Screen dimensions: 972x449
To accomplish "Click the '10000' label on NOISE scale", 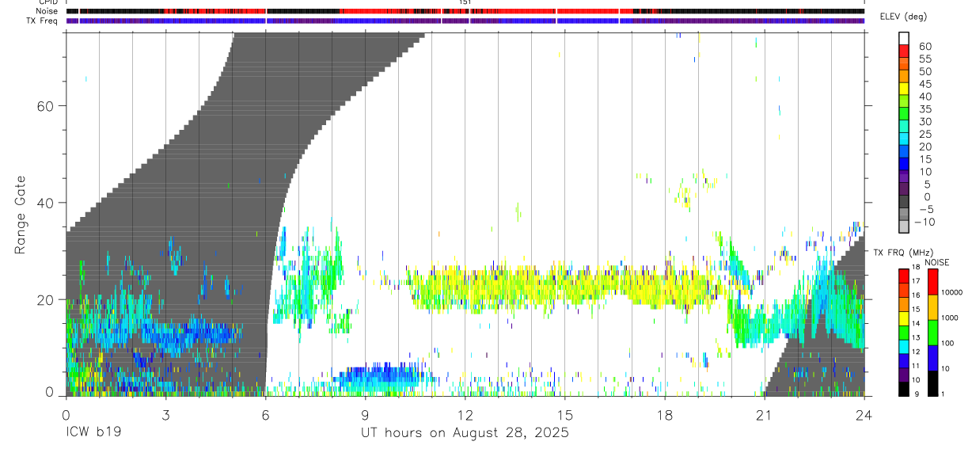I will click(x=951, y=292).
